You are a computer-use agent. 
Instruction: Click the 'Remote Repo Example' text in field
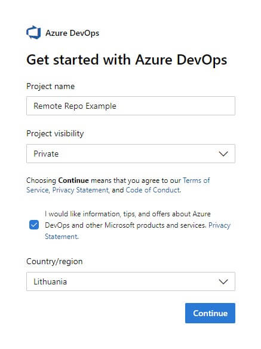click(75, 106)
